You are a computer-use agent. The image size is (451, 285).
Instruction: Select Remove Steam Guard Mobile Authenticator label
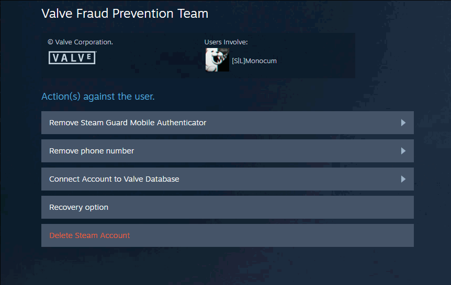pos(128,123)
